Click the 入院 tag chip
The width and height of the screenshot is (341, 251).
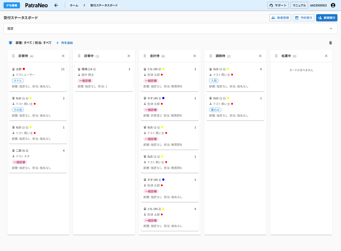pos(214,81)
